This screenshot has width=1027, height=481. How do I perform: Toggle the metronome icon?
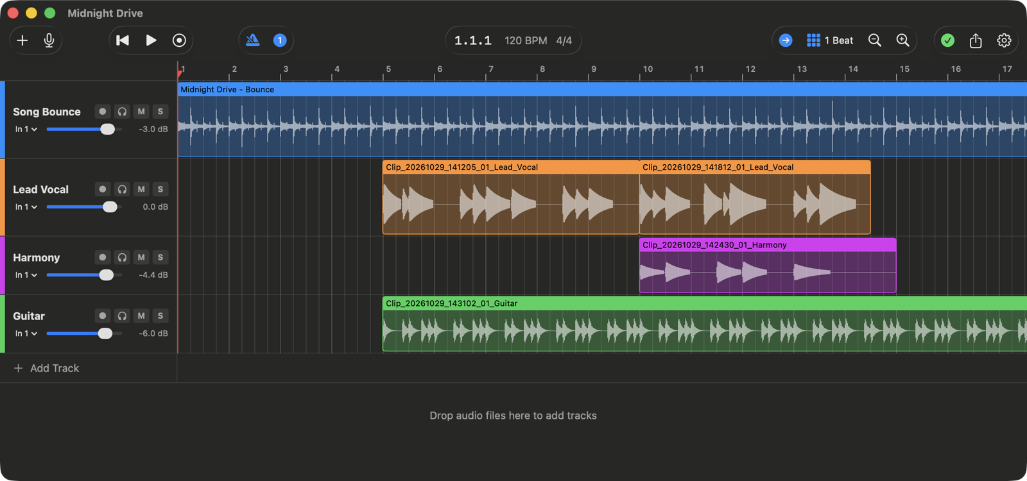253,40
